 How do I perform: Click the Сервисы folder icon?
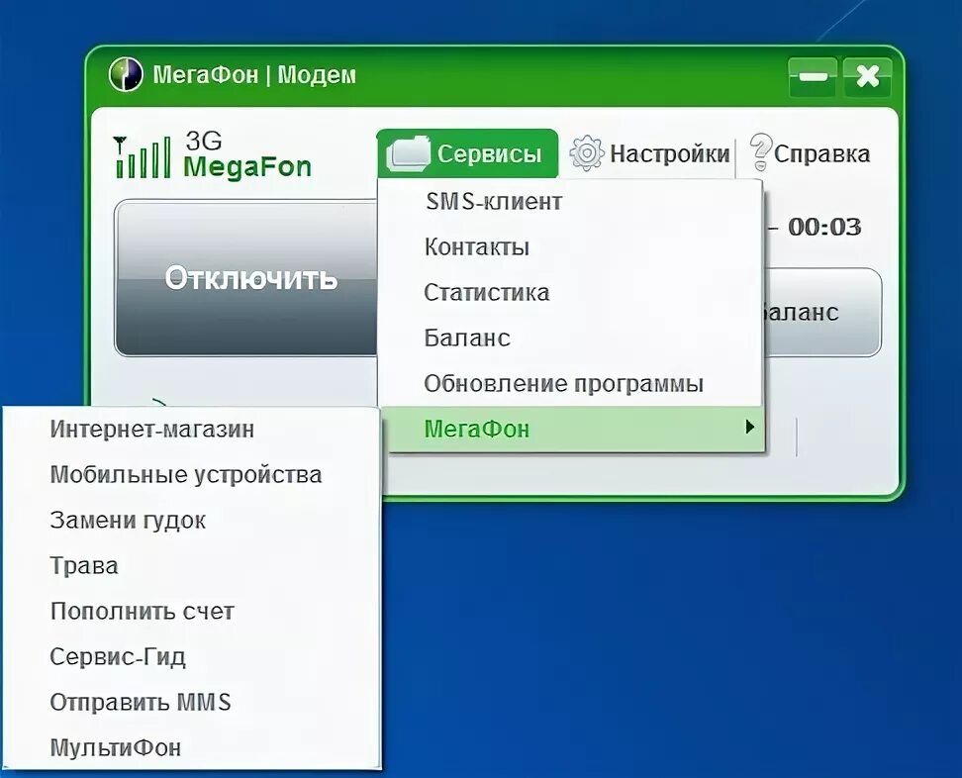coord(408,153)
